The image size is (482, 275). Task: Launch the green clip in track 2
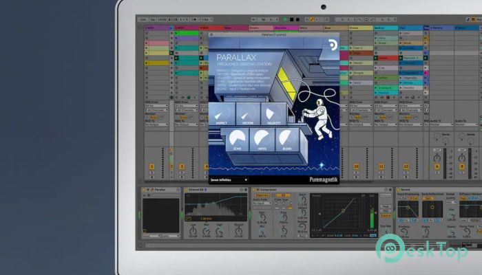(187, 33)
